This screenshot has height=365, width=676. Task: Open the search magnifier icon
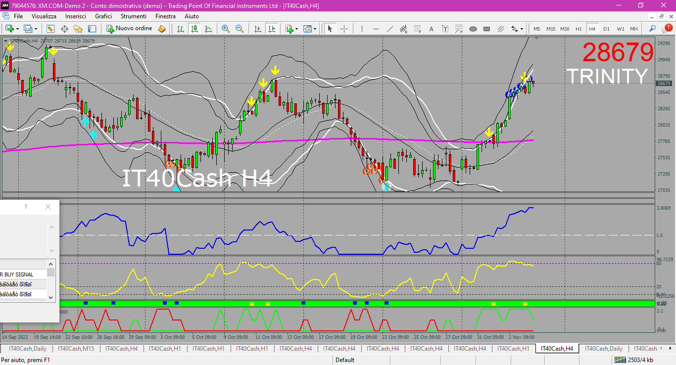pos(653,29)
